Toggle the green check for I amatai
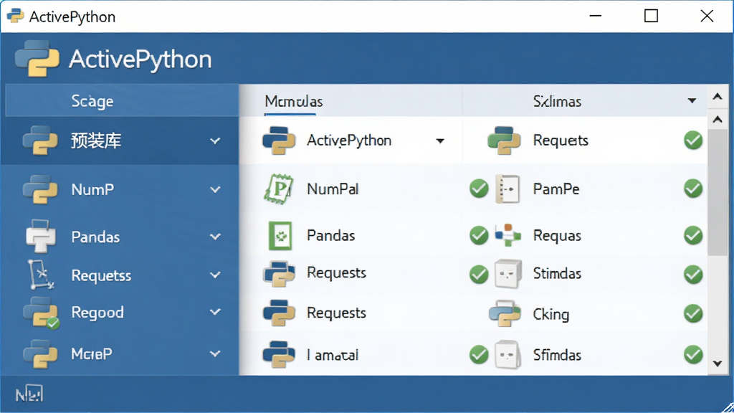Image resolution: width=734 pixels, height=413 pixels. [479, 354]
